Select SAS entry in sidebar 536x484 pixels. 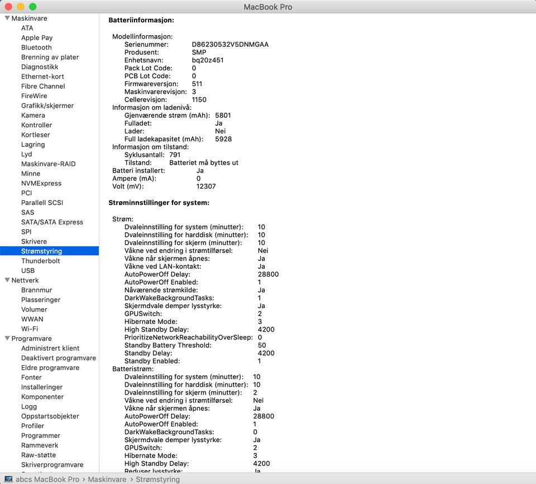click(28, 212)
